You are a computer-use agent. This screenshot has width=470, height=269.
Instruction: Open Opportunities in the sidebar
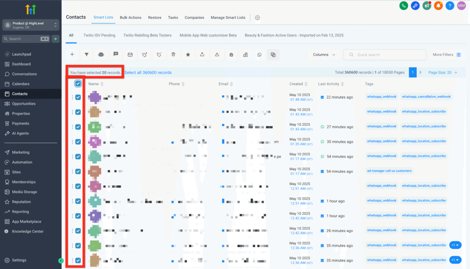(x=23, y=104)
